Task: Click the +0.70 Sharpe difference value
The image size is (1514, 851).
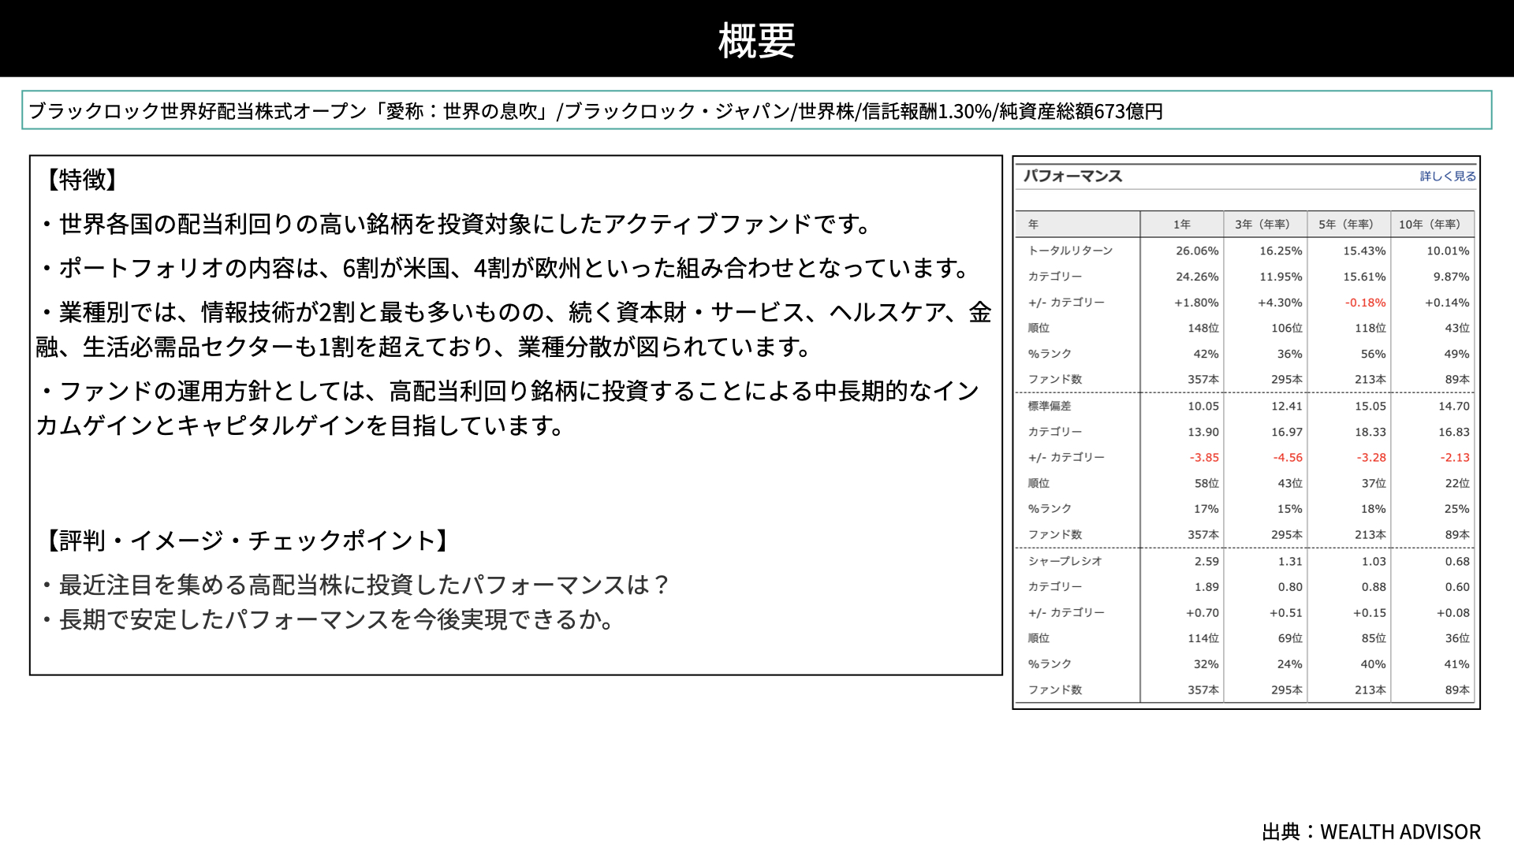Action: pyautogui.click(x=1203, y=613)
